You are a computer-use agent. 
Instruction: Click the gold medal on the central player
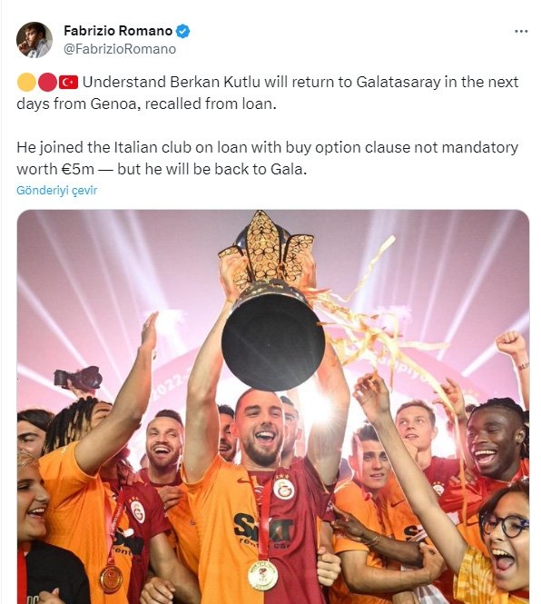[263, 575]
